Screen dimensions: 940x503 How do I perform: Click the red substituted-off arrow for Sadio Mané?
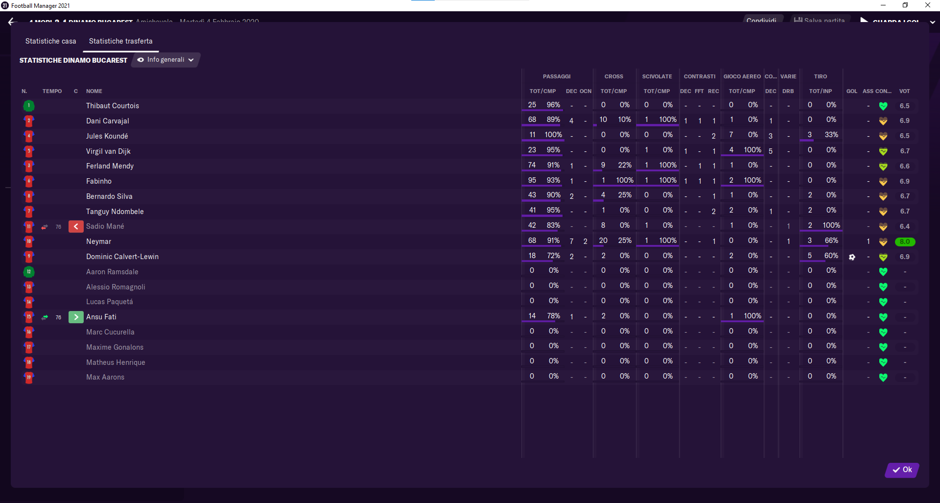pos(76,227)
